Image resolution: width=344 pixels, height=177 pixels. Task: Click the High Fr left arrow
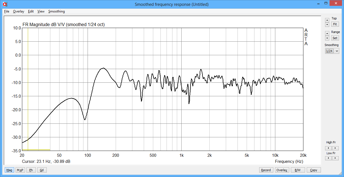click(328, 148)
